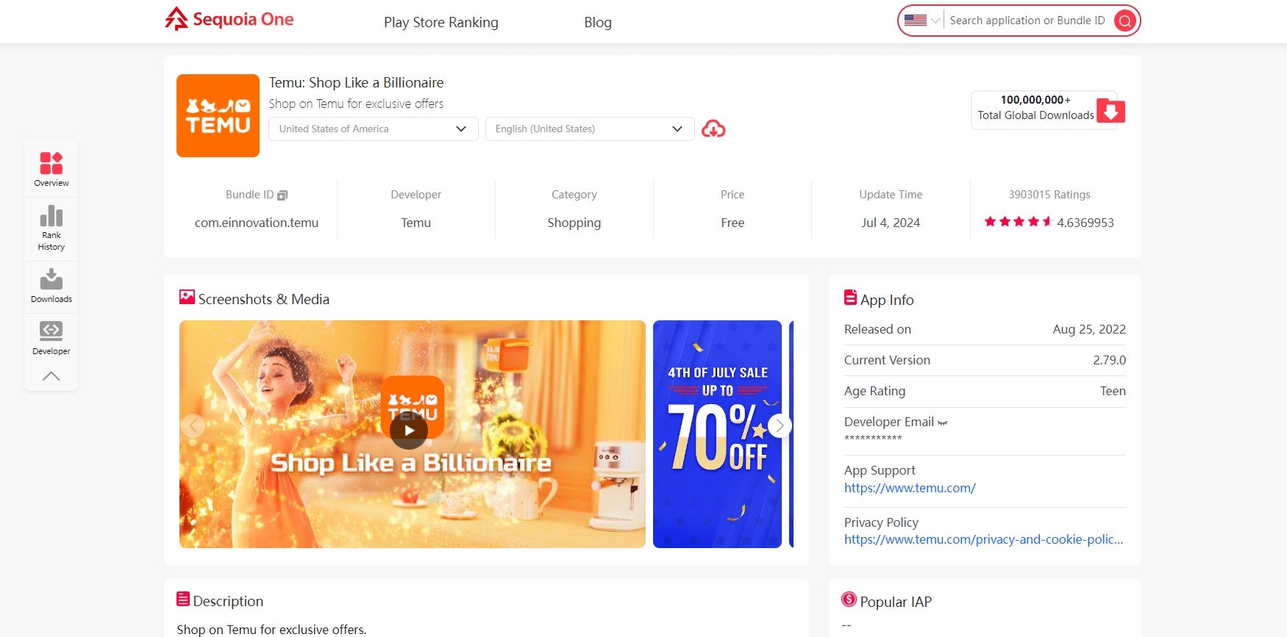
Task: Click the Teen age rating value
Action: point(1113,391)
